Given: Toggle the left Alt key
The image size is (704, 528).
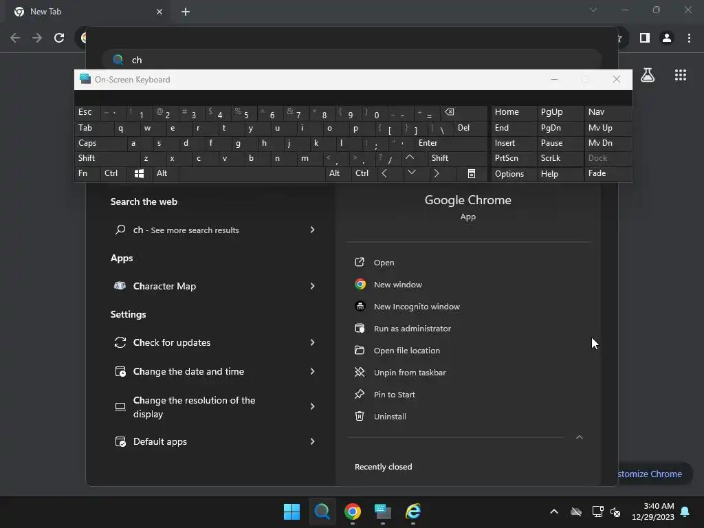Looking at the screenshot, I should pos(166,174).
